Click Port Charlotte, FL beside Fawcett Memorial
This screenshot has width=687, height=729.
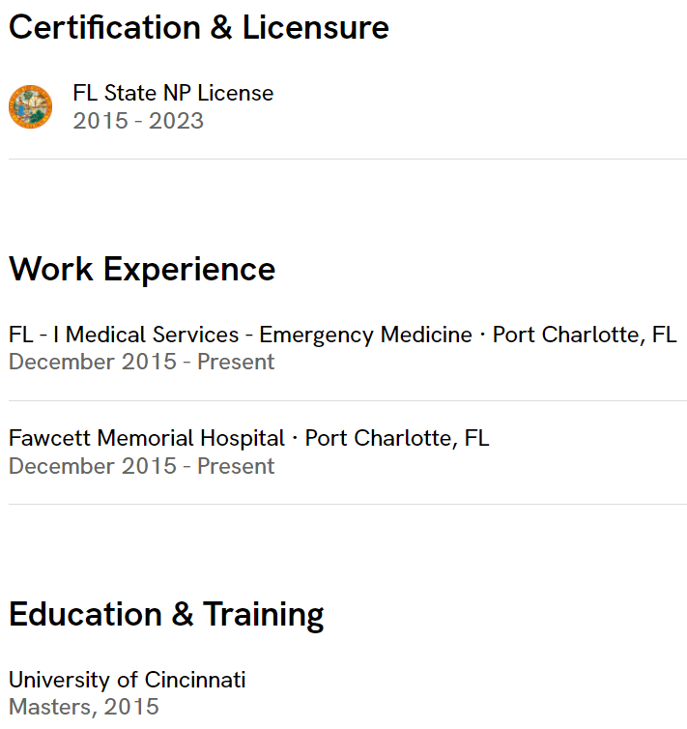pos(397,438)
